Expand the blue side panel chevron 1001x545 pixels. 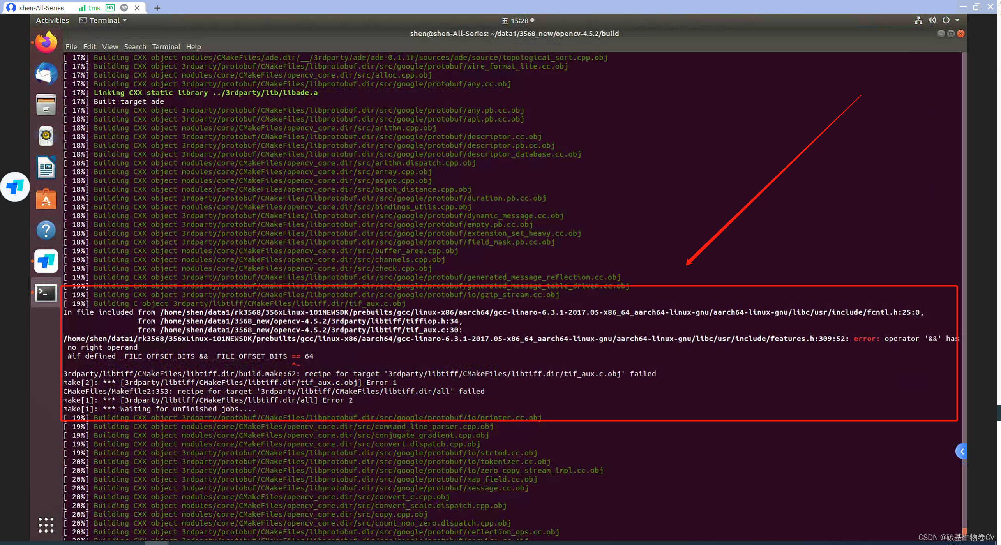[962, 452]
